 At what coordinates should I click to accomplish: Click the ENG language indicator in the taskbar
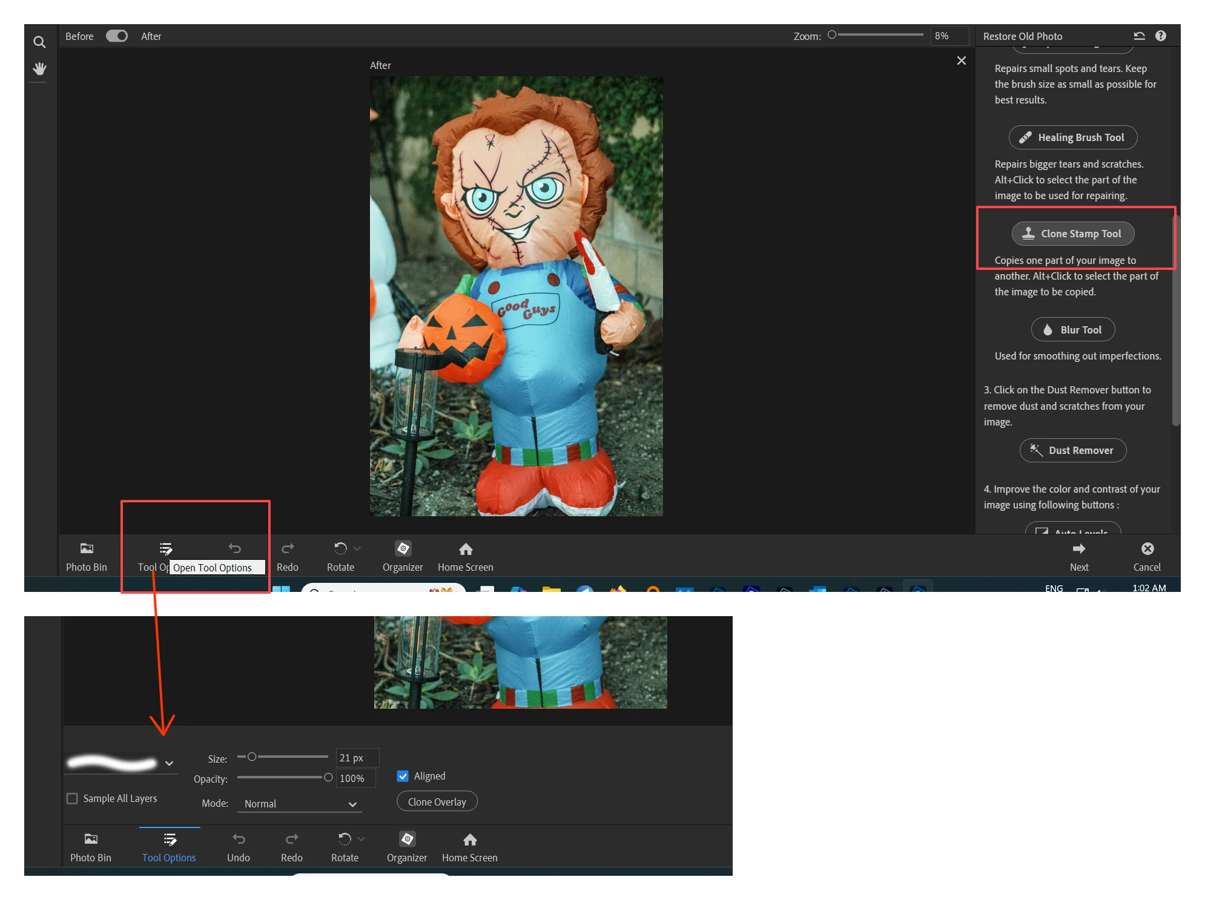(x=1054, y=588)
